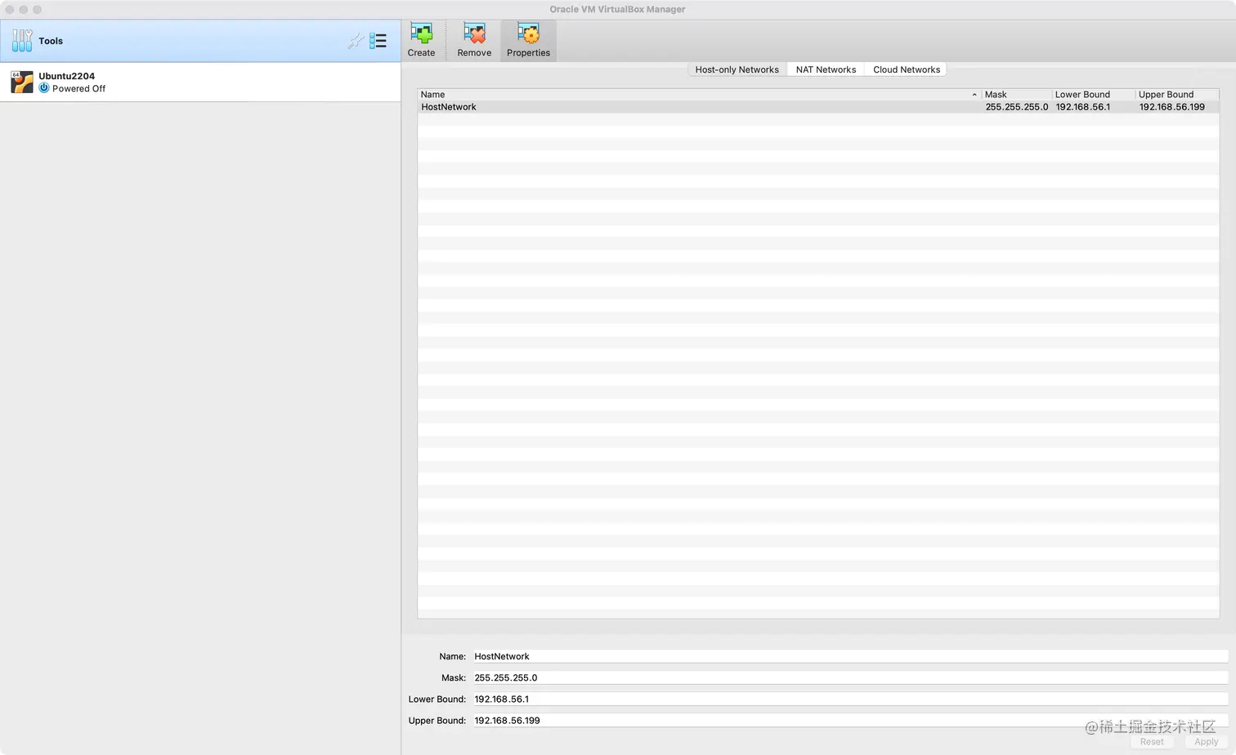
Task: Click the Create network toolbar icon
Action: (x=422, y=34)
